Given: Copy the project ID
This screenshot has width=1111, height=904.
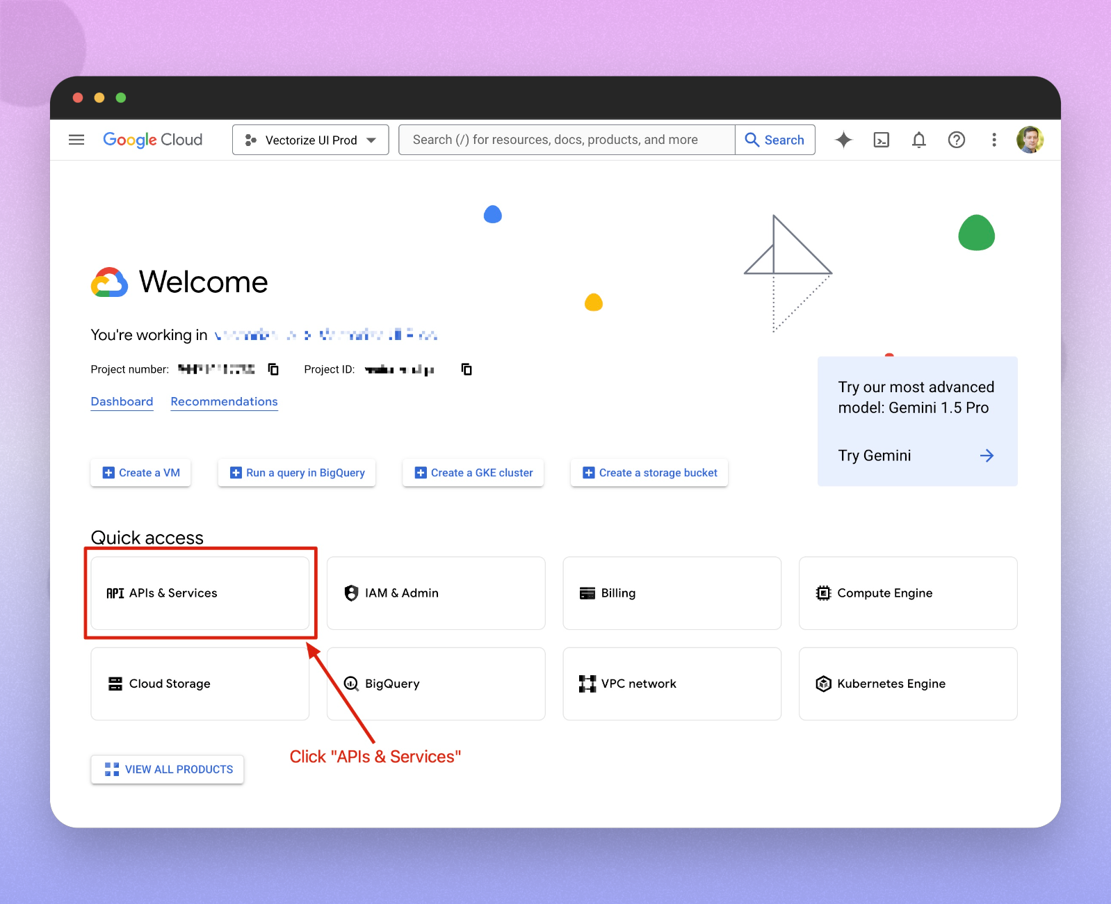Looking at the screenshot, I should 467,369.
